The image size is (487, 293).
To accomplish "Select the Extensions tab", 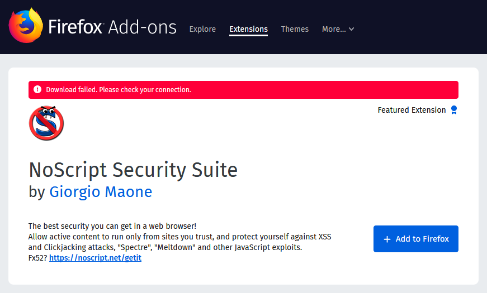I will tap(248, 29).
